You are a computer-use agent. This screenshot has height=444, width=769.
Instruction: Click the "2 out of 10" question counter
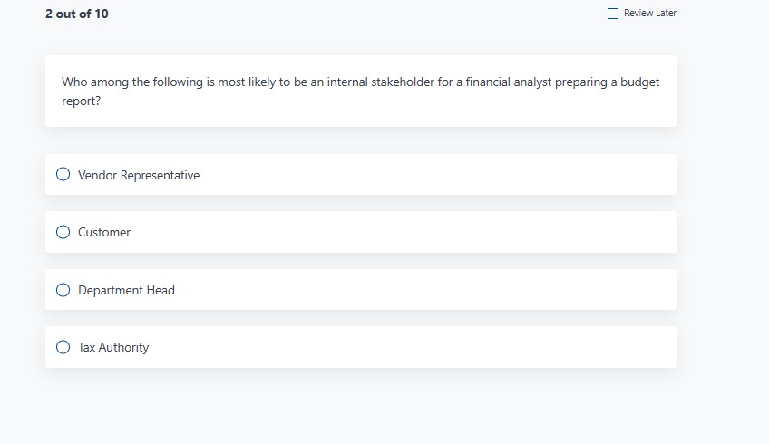tap(77, 14)
